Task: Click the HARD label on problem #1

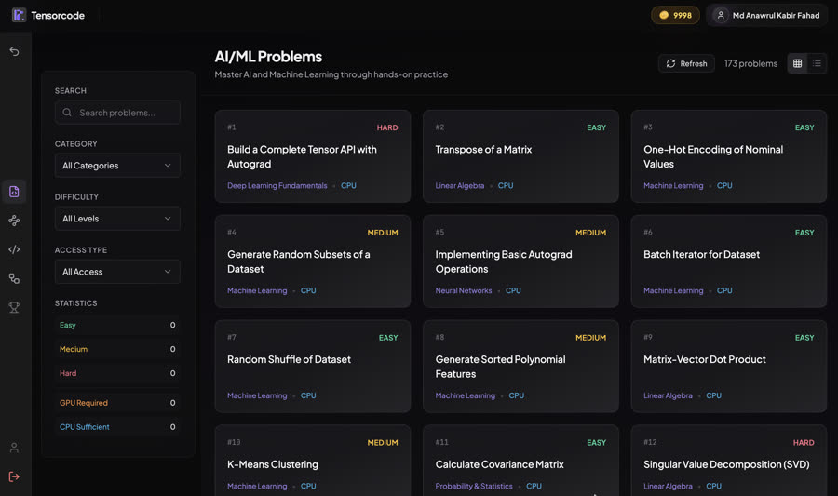Action: pos(387,127)
